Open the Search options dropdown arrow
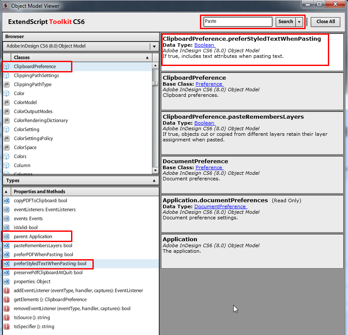 [x=299, y=22]
